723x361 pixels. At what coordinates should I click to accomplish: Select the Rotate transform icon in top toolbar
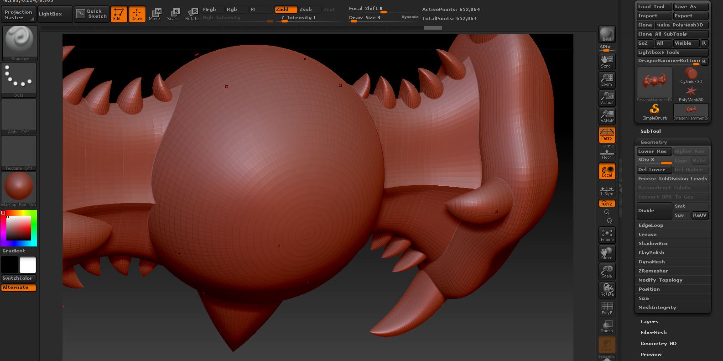[x=192, y=14]
